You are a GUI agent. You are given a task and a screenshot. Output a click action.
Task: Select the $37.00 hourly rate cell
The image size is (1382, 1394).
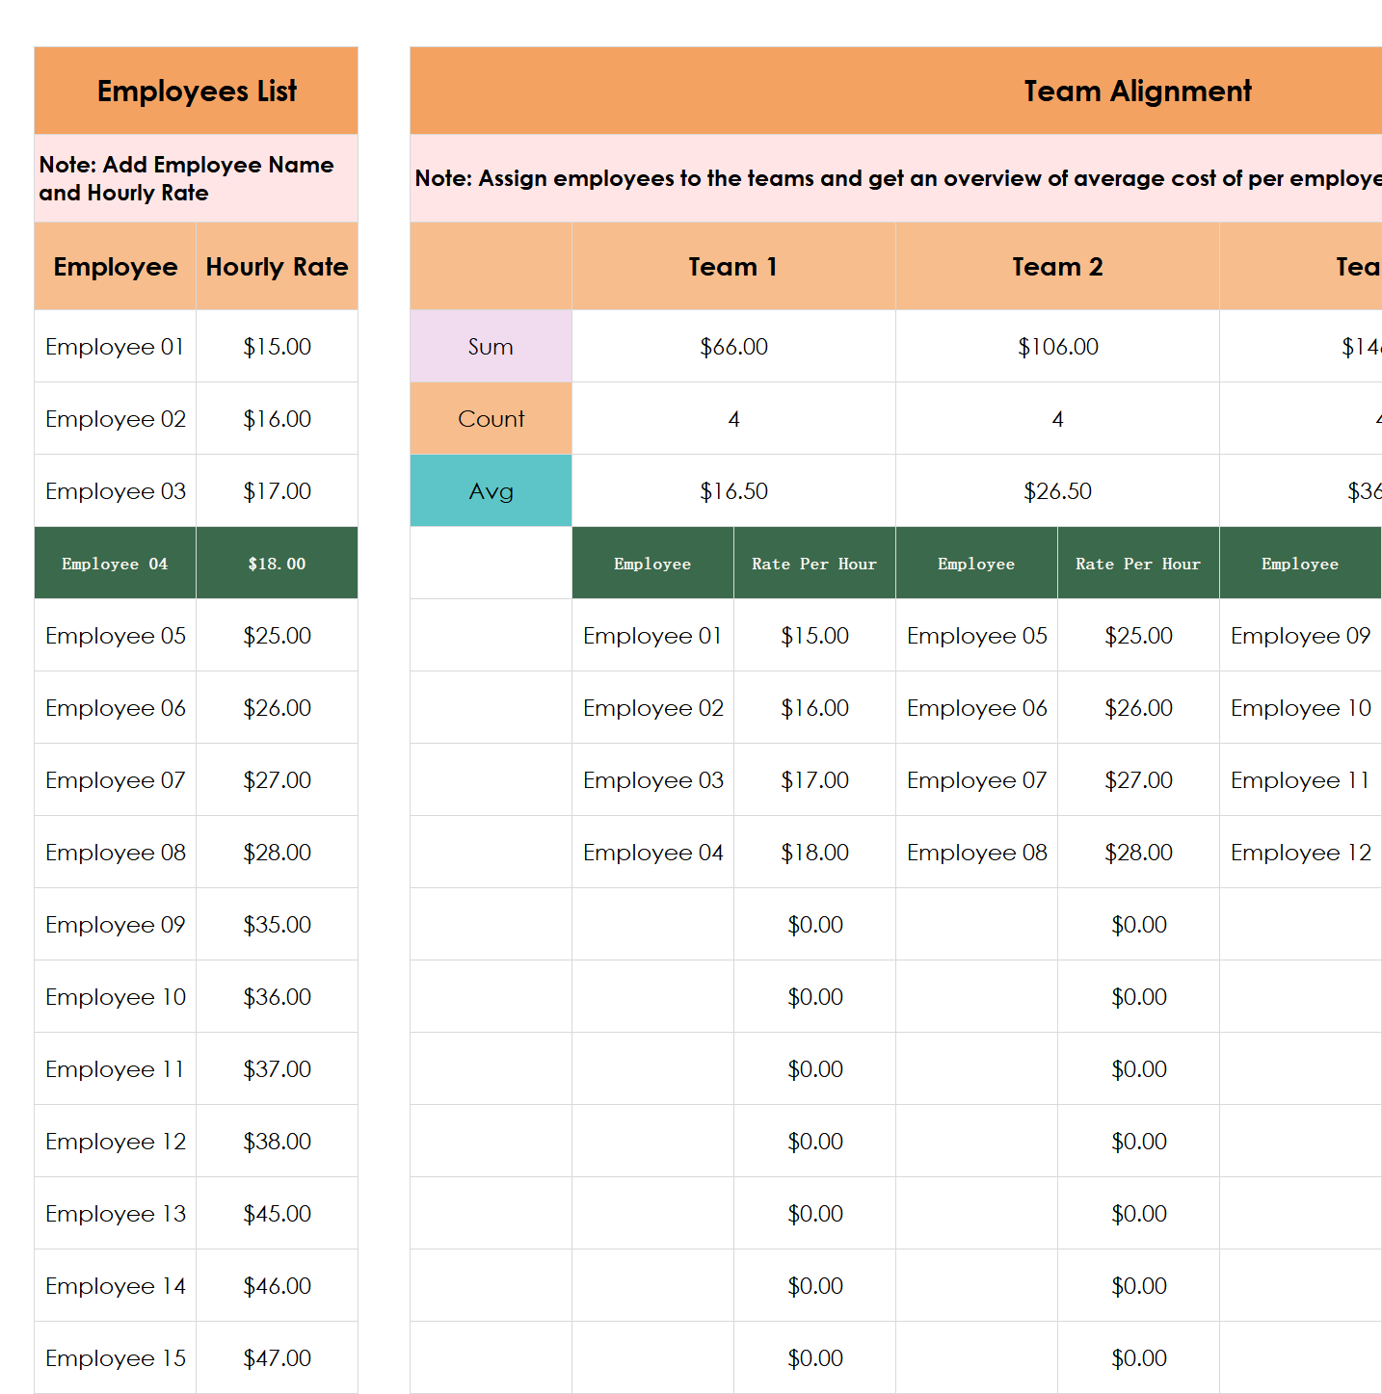278,1069
